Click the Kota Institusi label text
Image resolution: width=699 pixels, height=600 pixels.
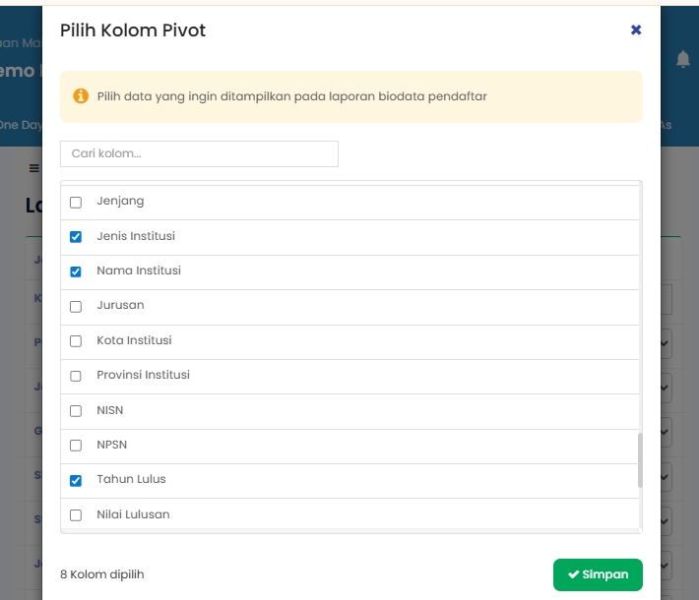point(134,340)
